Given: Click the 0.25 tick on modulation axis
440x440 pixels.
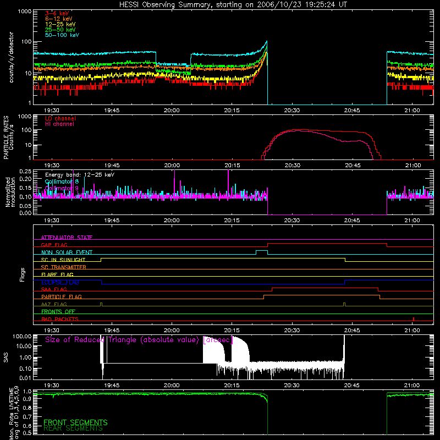Looking at the screenshot, I should [x=26, y=172].
